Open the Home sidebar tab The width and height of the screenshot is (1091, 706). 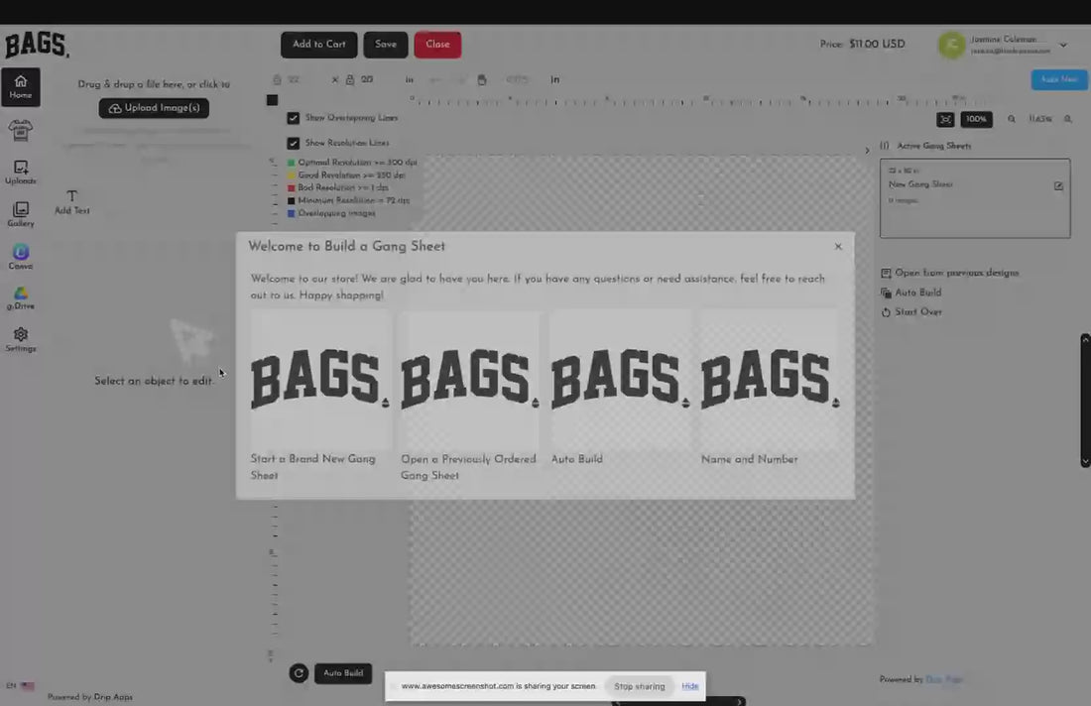pos(20,87)
